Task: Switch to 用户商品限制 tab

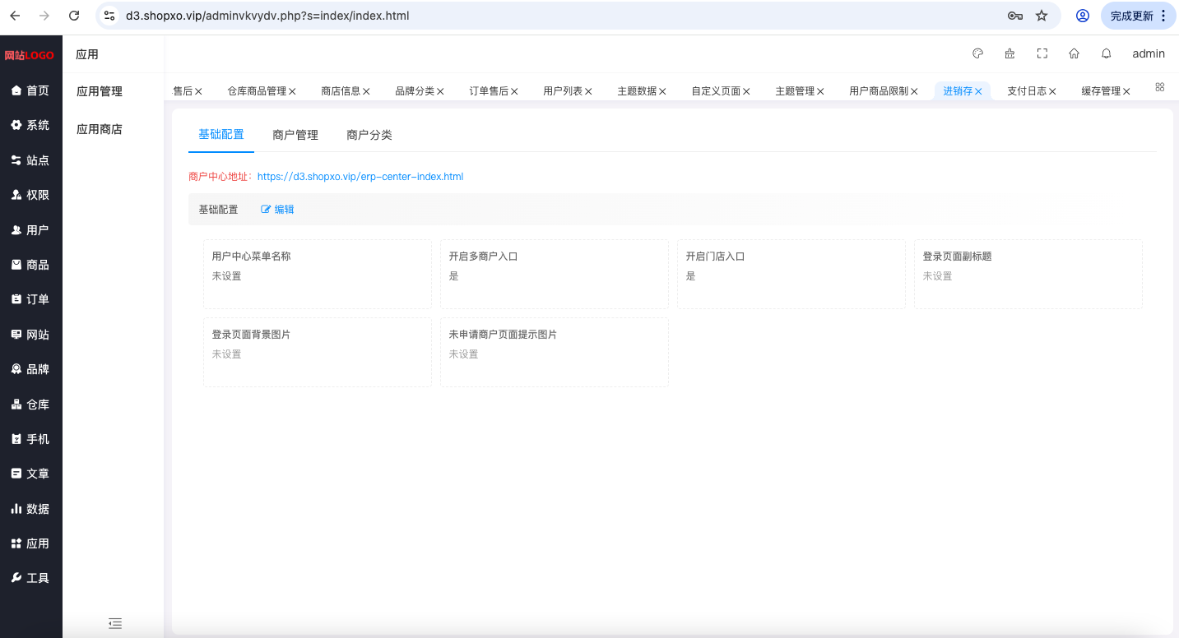Action: (879, 91)
